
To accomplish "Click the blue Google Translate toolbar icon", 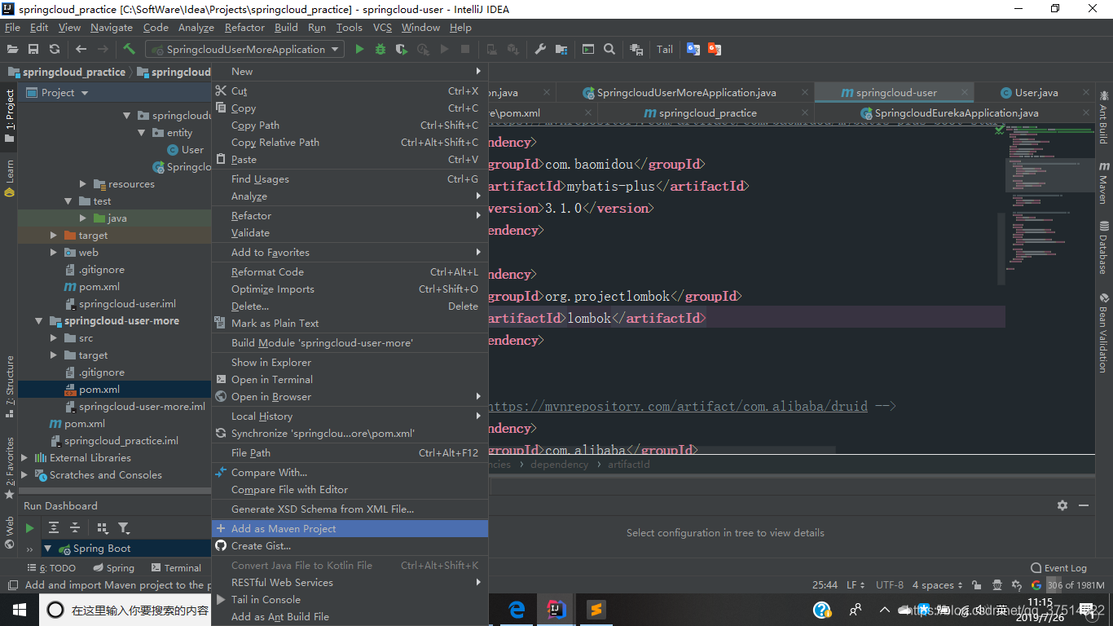I will tap(693, 49).
